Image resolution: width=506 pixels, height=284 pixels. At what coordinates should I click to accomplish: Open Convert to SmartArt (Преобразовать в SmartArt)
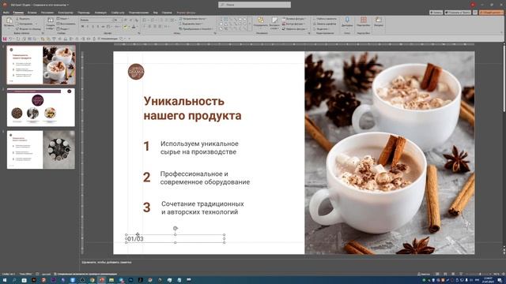pyautogui.click(x=195, y=28)
